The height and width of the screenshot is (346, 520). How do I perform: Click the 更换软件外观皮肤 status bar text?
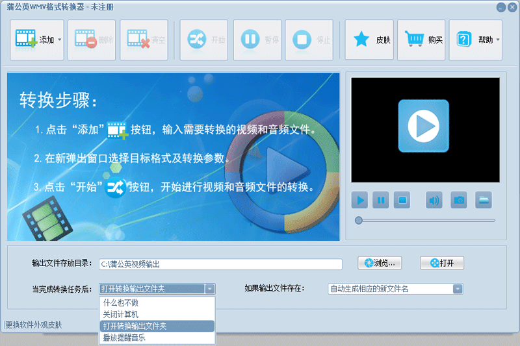click(x=34, y=325)
